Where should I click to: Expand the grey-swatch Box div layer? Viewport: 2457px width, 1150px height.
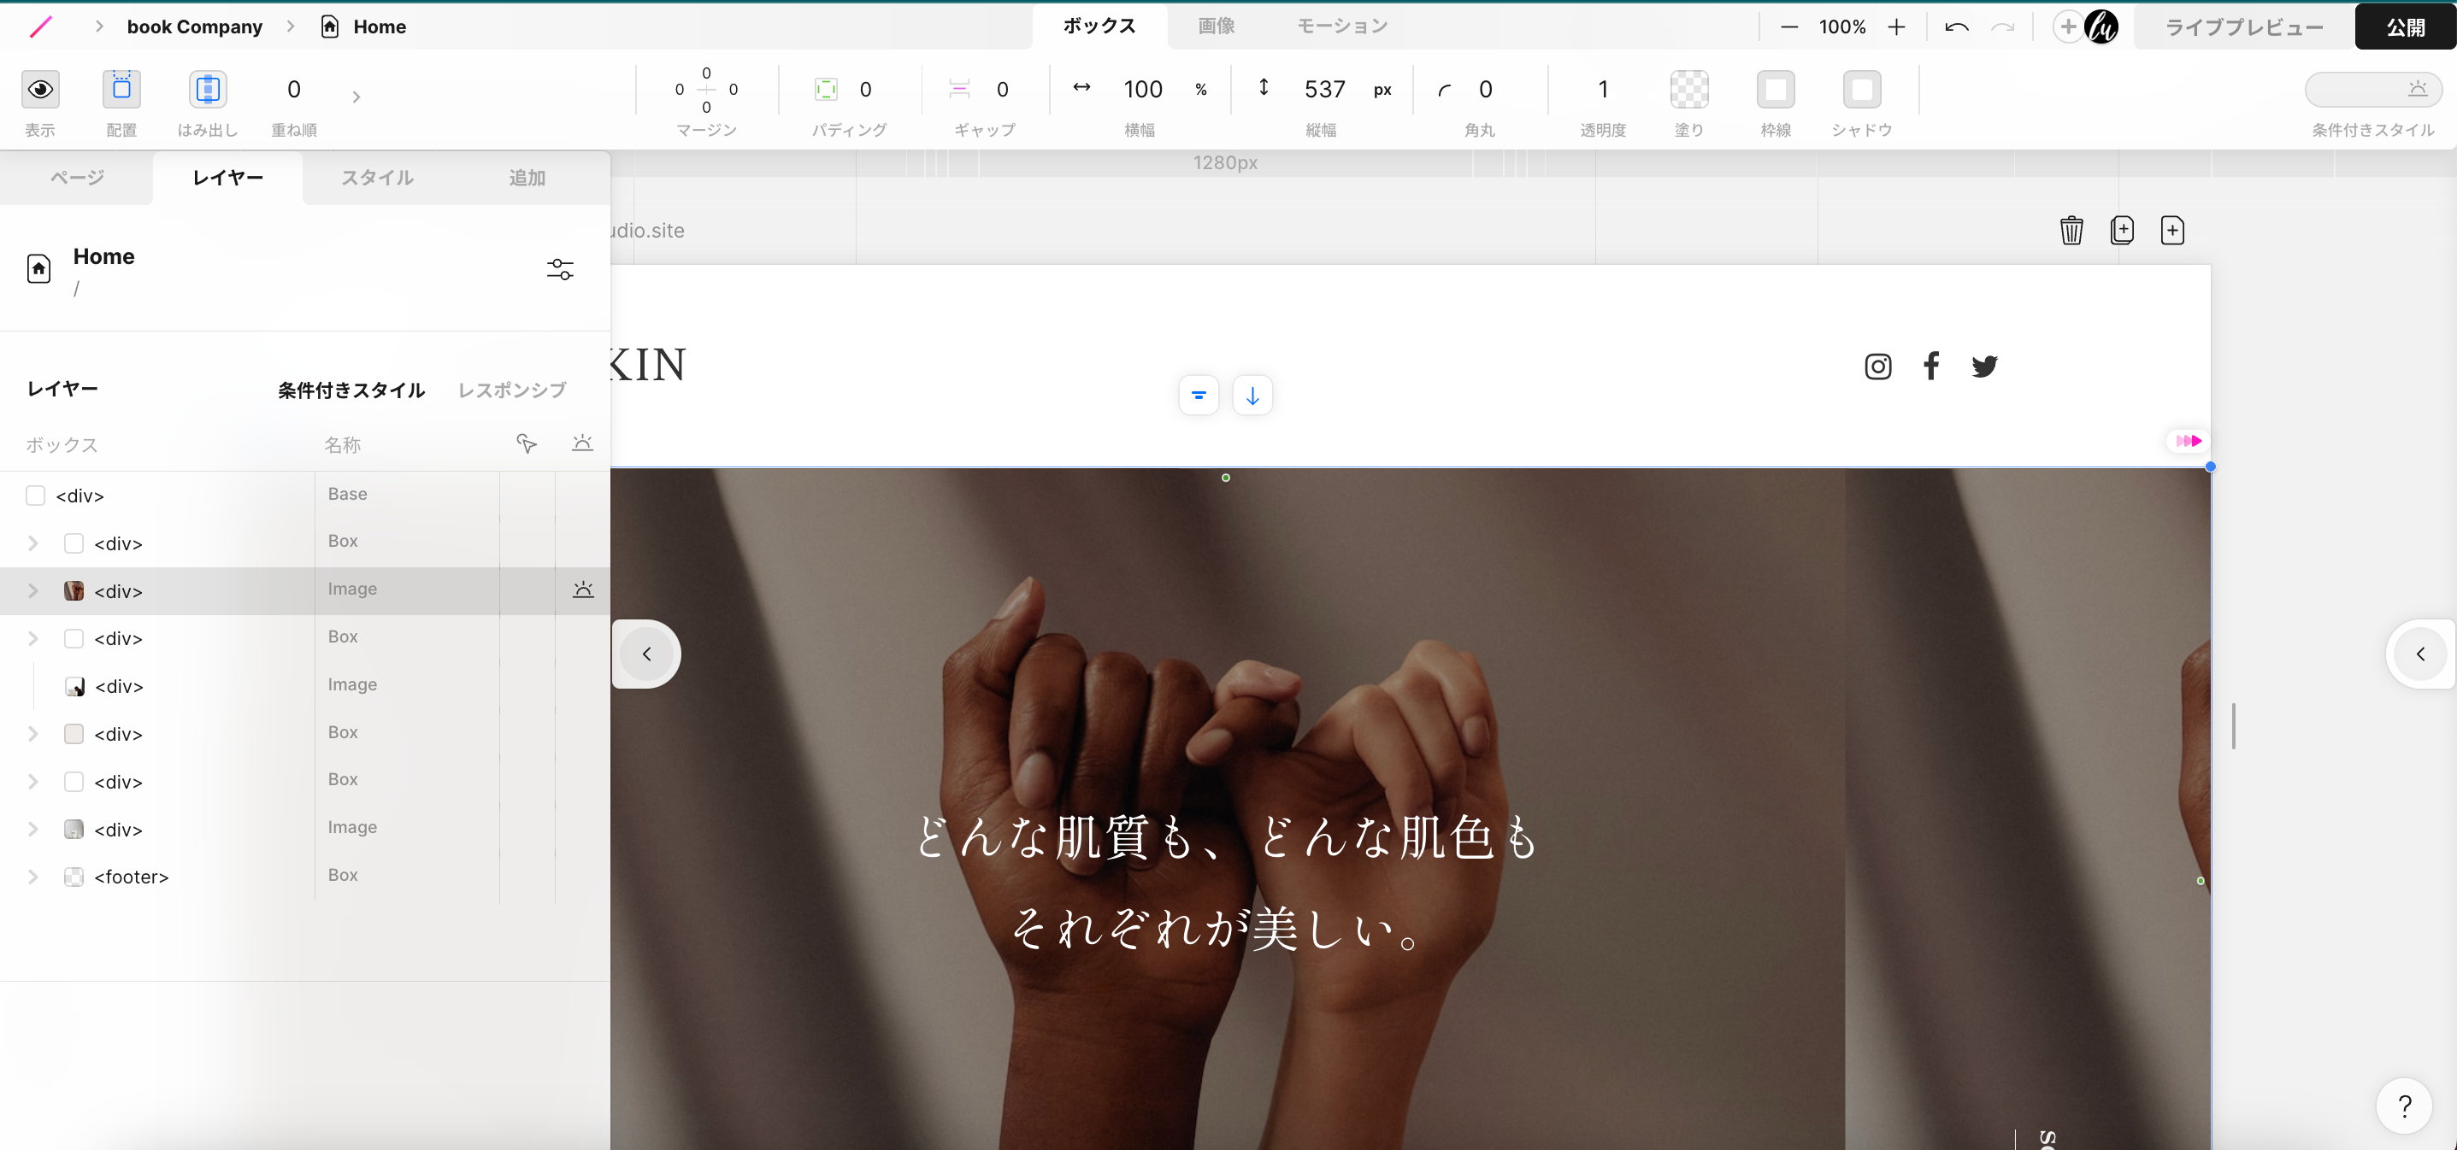[32, 734]
